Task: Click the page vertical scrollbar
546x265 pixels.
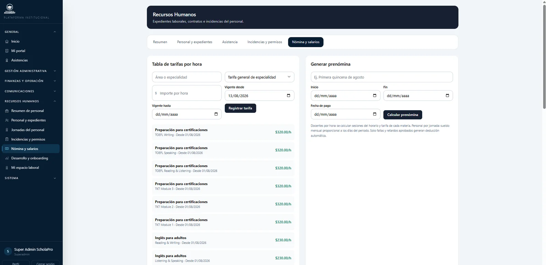Action: (x=544, y=56)
